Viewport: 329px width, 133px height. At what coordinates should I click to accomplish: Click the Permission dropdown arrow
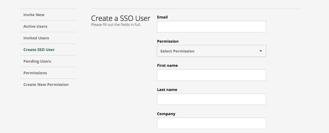point(261,51)
